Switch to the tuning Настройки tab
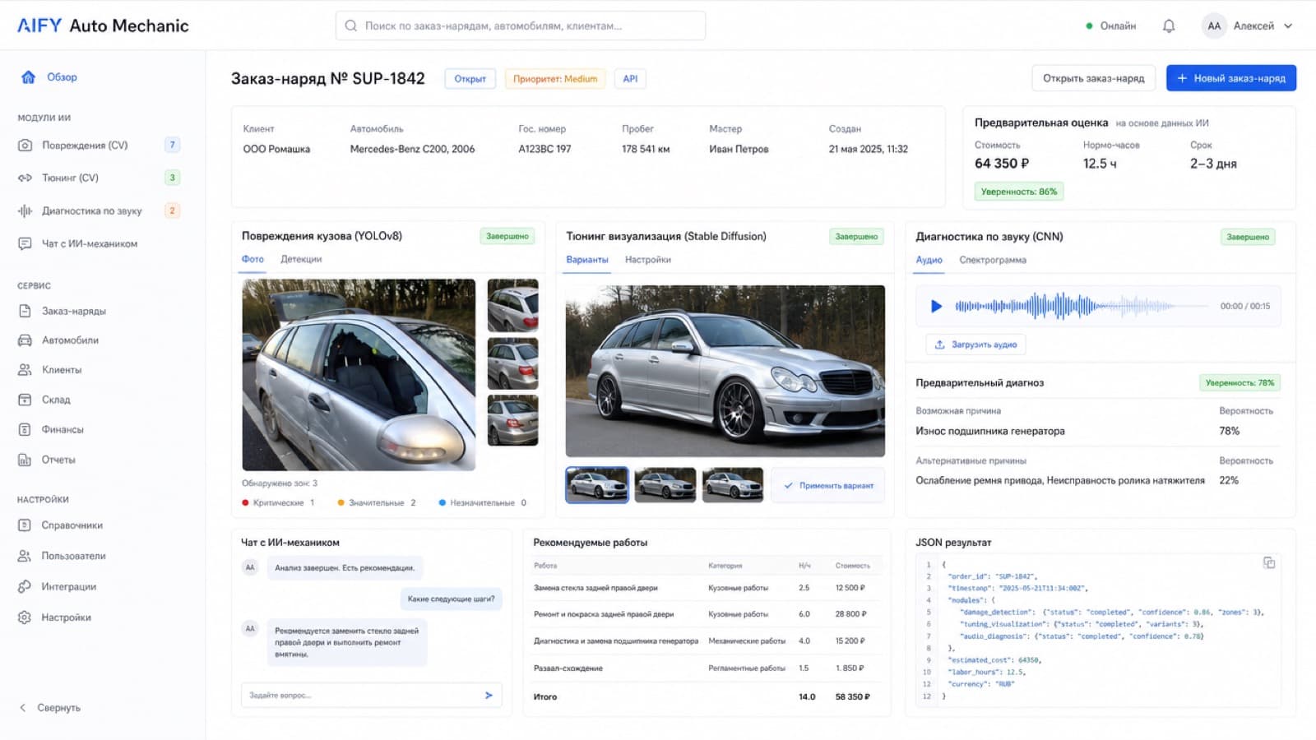 tap(648, 260)
